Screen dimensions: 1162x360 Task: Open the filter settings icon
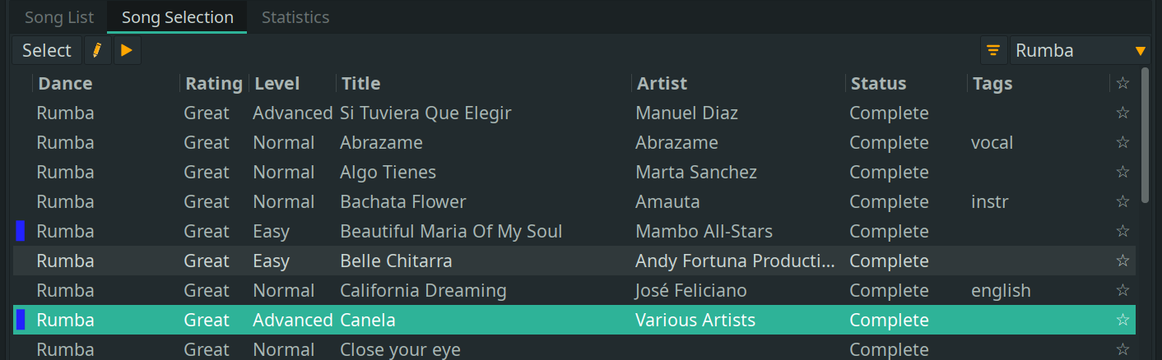click(x=993, y=50)
